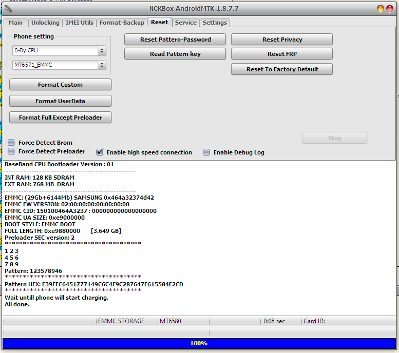Go to the IMEI Utils tab
Viewport: 399px width, 353px height.
(x=80, y=23)
